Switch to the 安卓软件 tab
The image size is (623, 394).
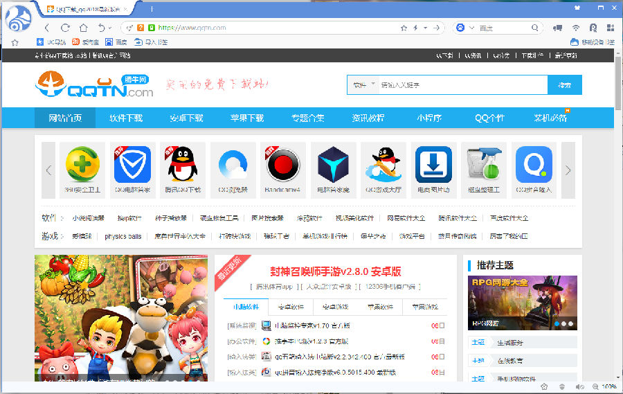pyautogui.click(x=291, y=307)
